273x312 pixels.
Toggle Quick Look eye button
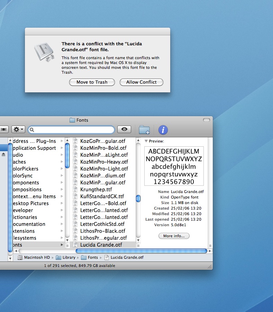click(124, 129)
